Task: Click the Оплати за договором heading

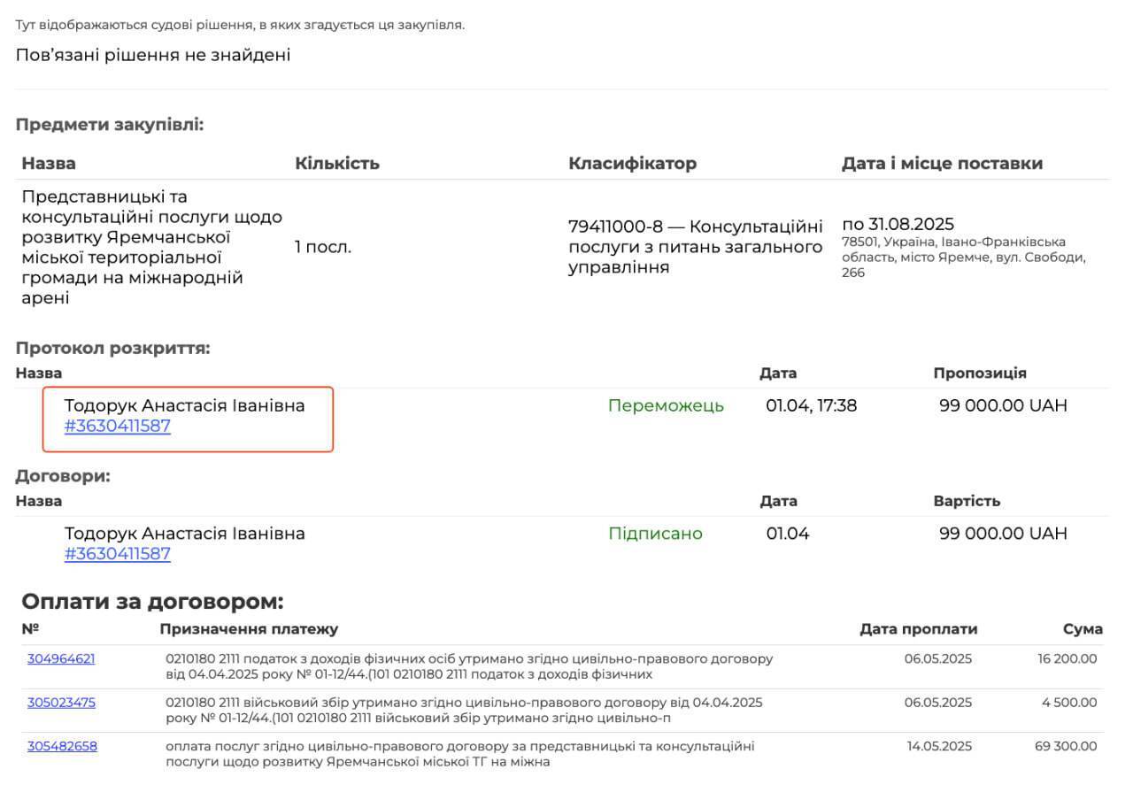Action: (x=152, y=602)
